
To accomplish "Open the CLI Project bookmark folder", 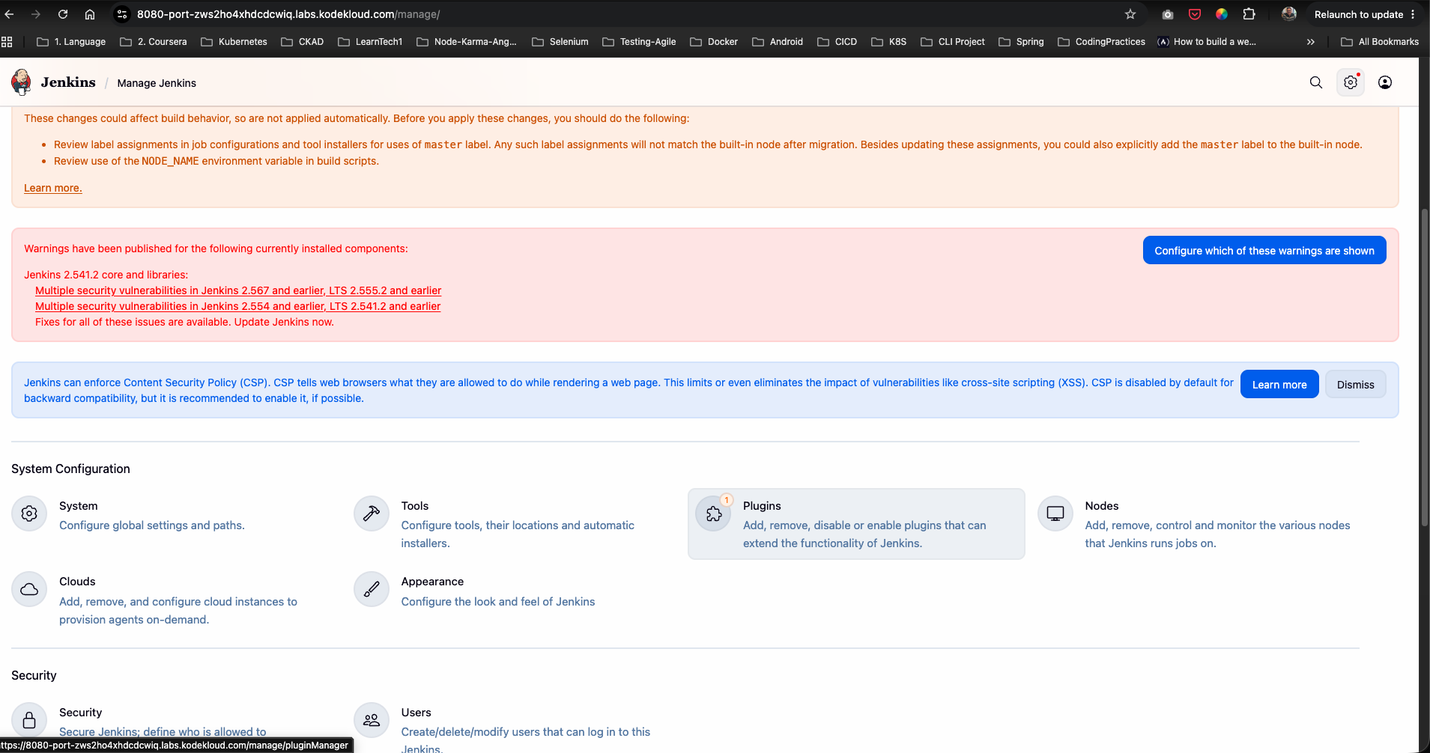I will point(953,42).
